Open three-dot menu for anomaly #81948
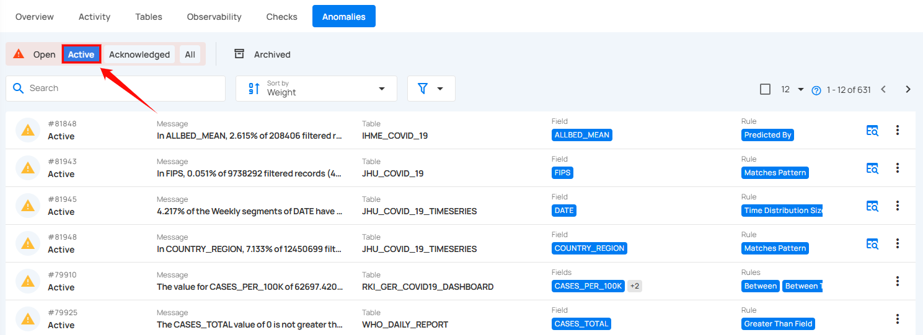This screenshot has width=923, height=335. coord(897,243)
